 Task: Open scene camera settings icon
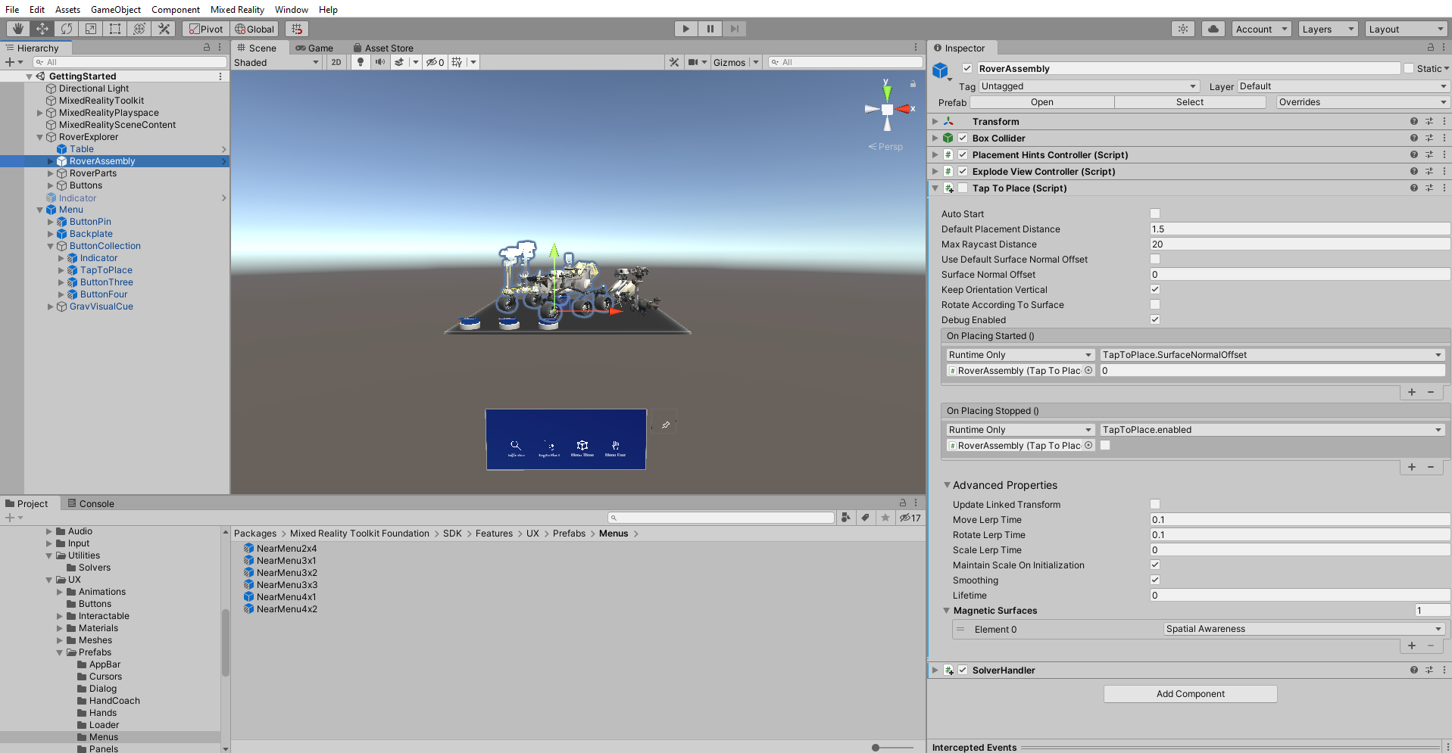(693, 62)
